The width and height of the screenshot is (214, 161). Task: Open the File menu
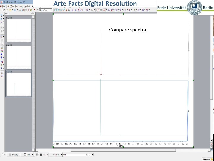point(4,6)
